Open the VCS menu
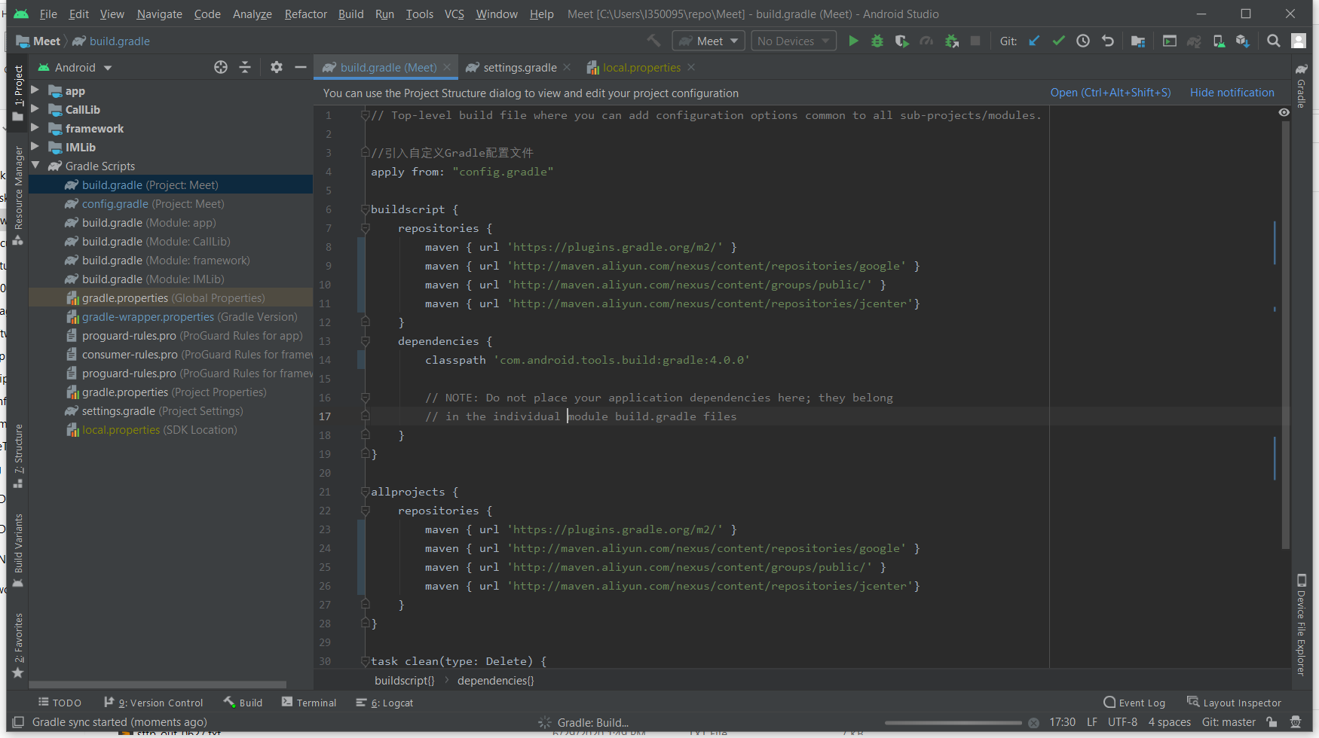Screen dimensions: 1319x738 click(454, 14)
